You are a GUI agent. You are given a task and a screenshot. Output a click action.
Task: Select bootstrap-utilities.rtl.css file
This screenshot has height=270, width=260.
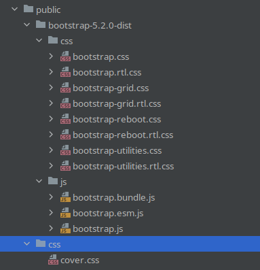click(124, 167)
